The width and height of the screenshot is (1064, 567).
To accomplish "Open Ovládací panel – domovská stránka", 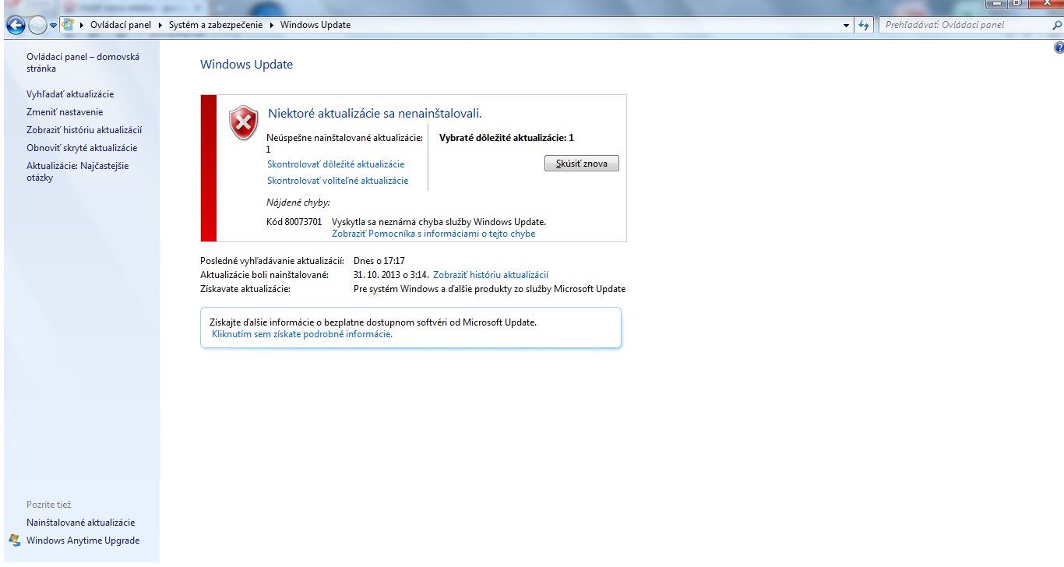I will tap(83, 62).
